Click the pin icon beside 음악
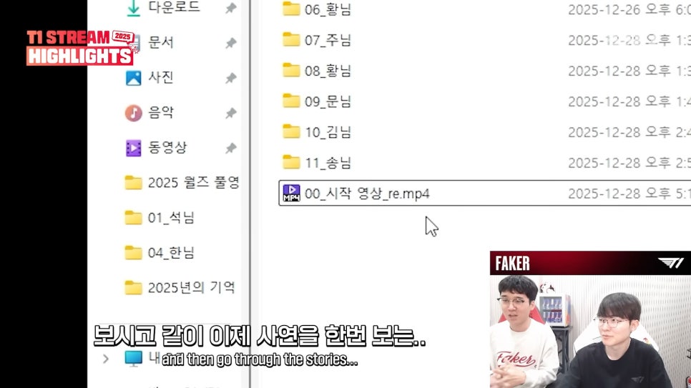This screenshot has width=691, height=388. [231, 113]
